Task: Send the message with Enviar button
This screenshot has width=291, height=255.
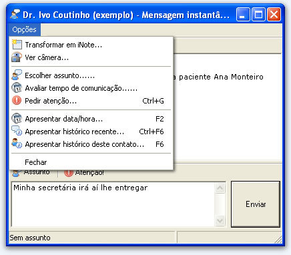Action: tap(256, 204)
